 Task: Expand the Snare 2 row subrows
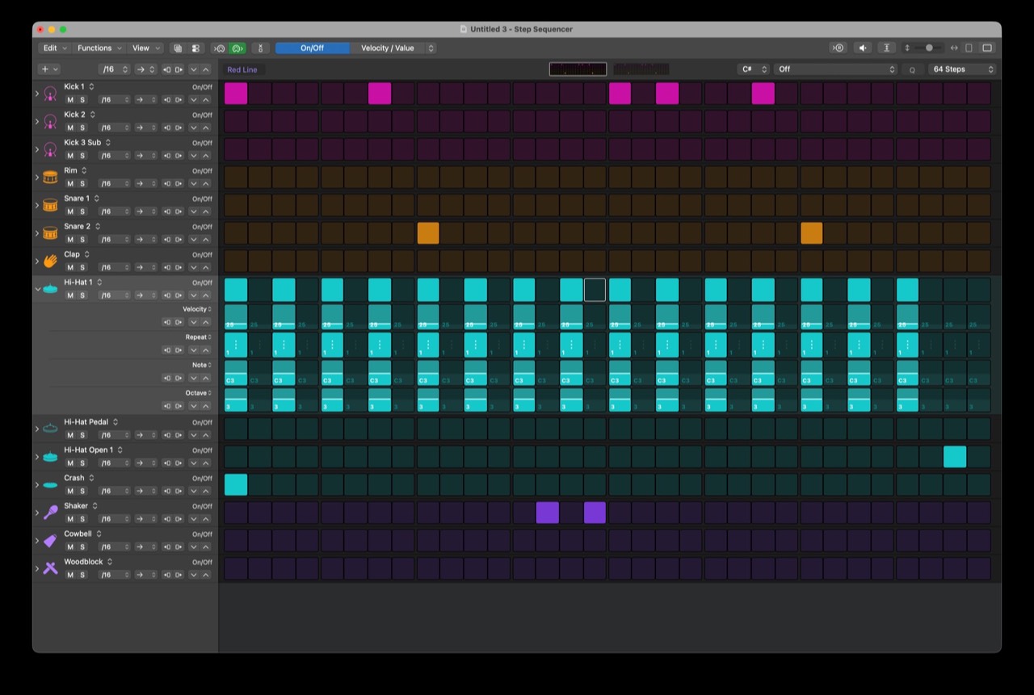(x=37, y=233)
